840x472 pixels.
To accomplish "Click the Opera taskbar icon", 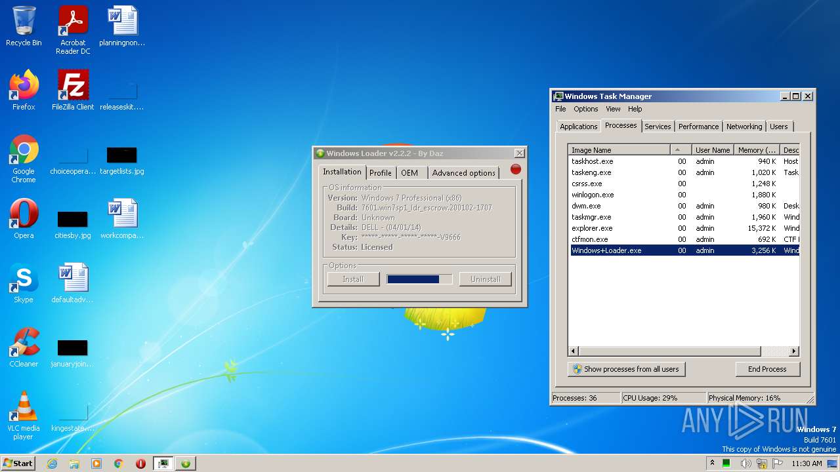I will click(141, 463).
